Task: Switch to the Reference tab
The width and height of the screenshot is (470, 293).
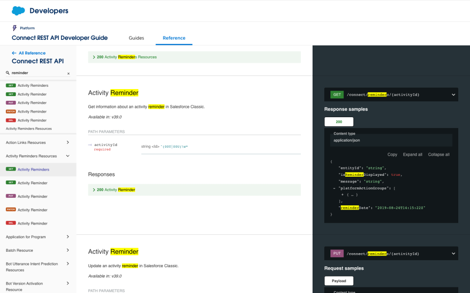Action: 174,38
